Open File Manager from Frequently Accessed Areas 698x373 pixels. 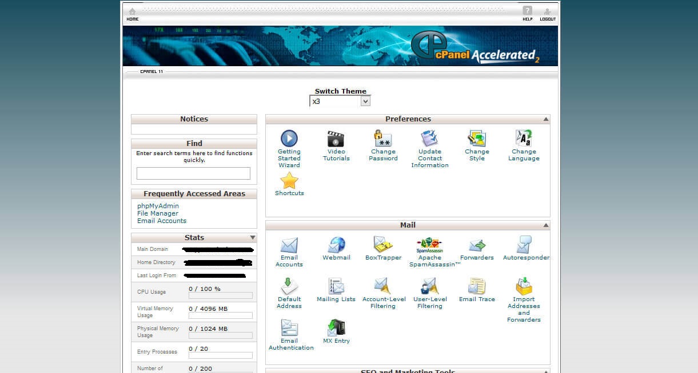pos(158,213)
